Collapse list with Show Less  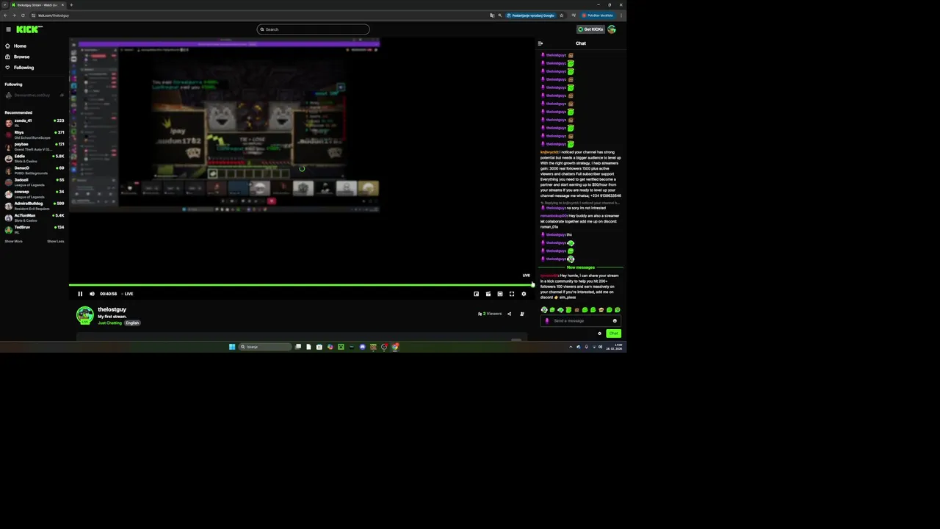click(x=56, y=241)
